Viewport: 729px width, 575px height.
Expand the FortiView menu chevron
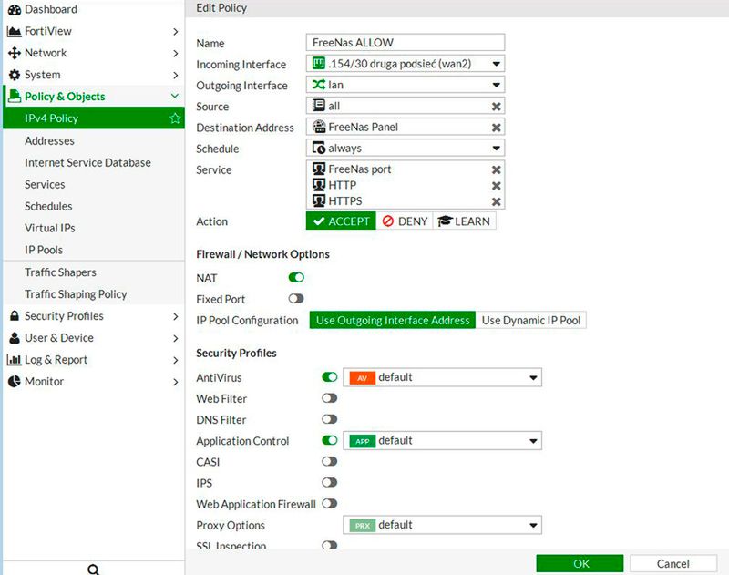pos(175,32)
